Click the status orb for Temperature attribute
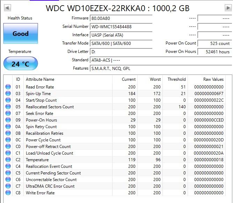Viewport: 233px width, 203px height. point(8,159)
